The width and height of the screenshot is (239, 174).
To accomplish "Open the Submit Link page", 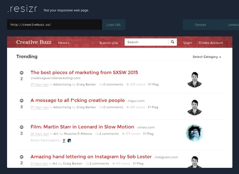I will (x=109, y=43).
